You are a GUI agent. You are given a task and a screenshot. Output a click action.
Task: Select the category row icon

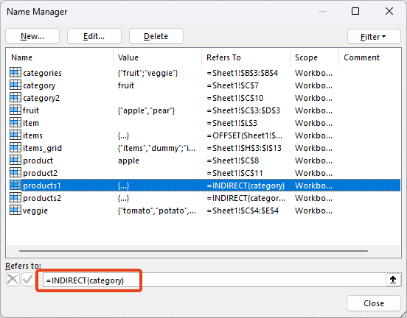[x=15, y=85]
